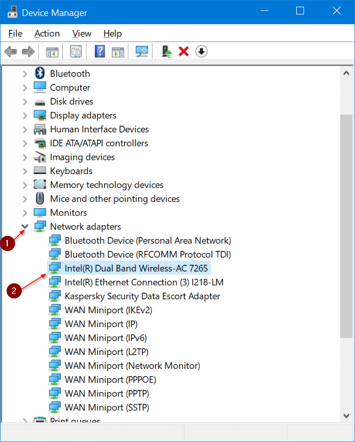Click the Disk drives icon
The height and width of the screenshot is (442, 355).
tap(40, 103)
